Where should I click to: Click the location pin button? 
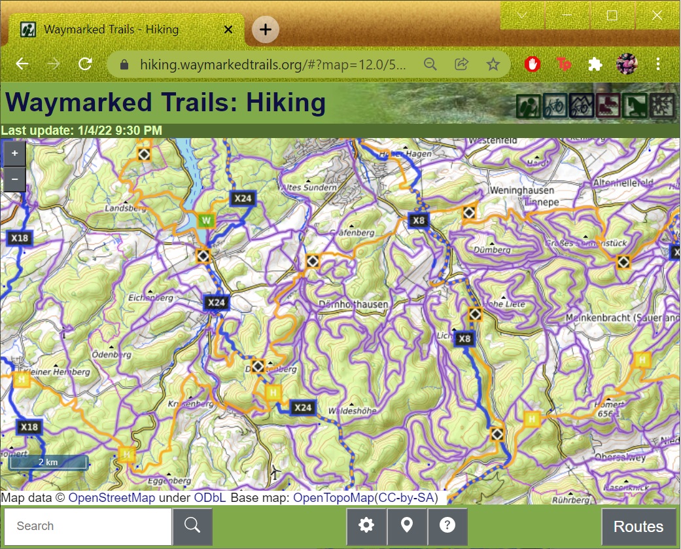pyautogui.click(x=407, y=525)
